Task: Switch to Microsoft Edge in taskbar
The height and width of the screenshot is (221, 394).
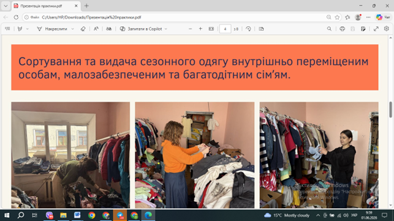Action: point(148,215)
